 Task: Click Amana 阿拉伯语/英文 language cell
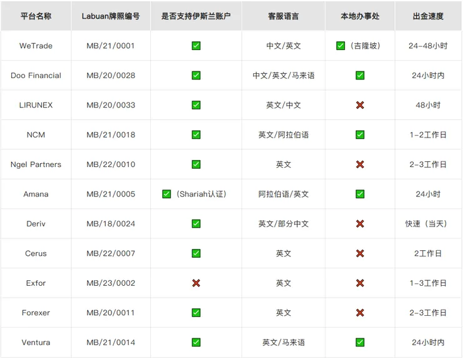[x=283, y=194]
